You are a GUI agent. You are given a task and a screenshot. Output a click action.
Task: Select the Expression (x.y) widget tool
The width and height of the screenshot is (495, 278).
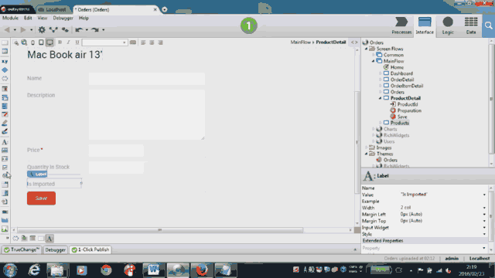coord(5,62)
